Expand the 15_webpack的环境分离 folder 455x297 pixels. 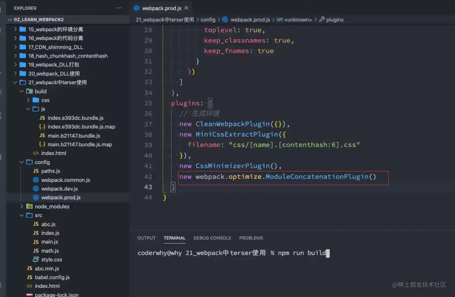click(x=15, y=29)
